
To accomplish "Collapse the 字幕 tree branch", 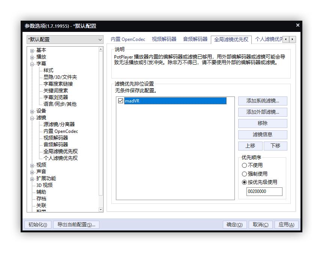I will point(33,63).
